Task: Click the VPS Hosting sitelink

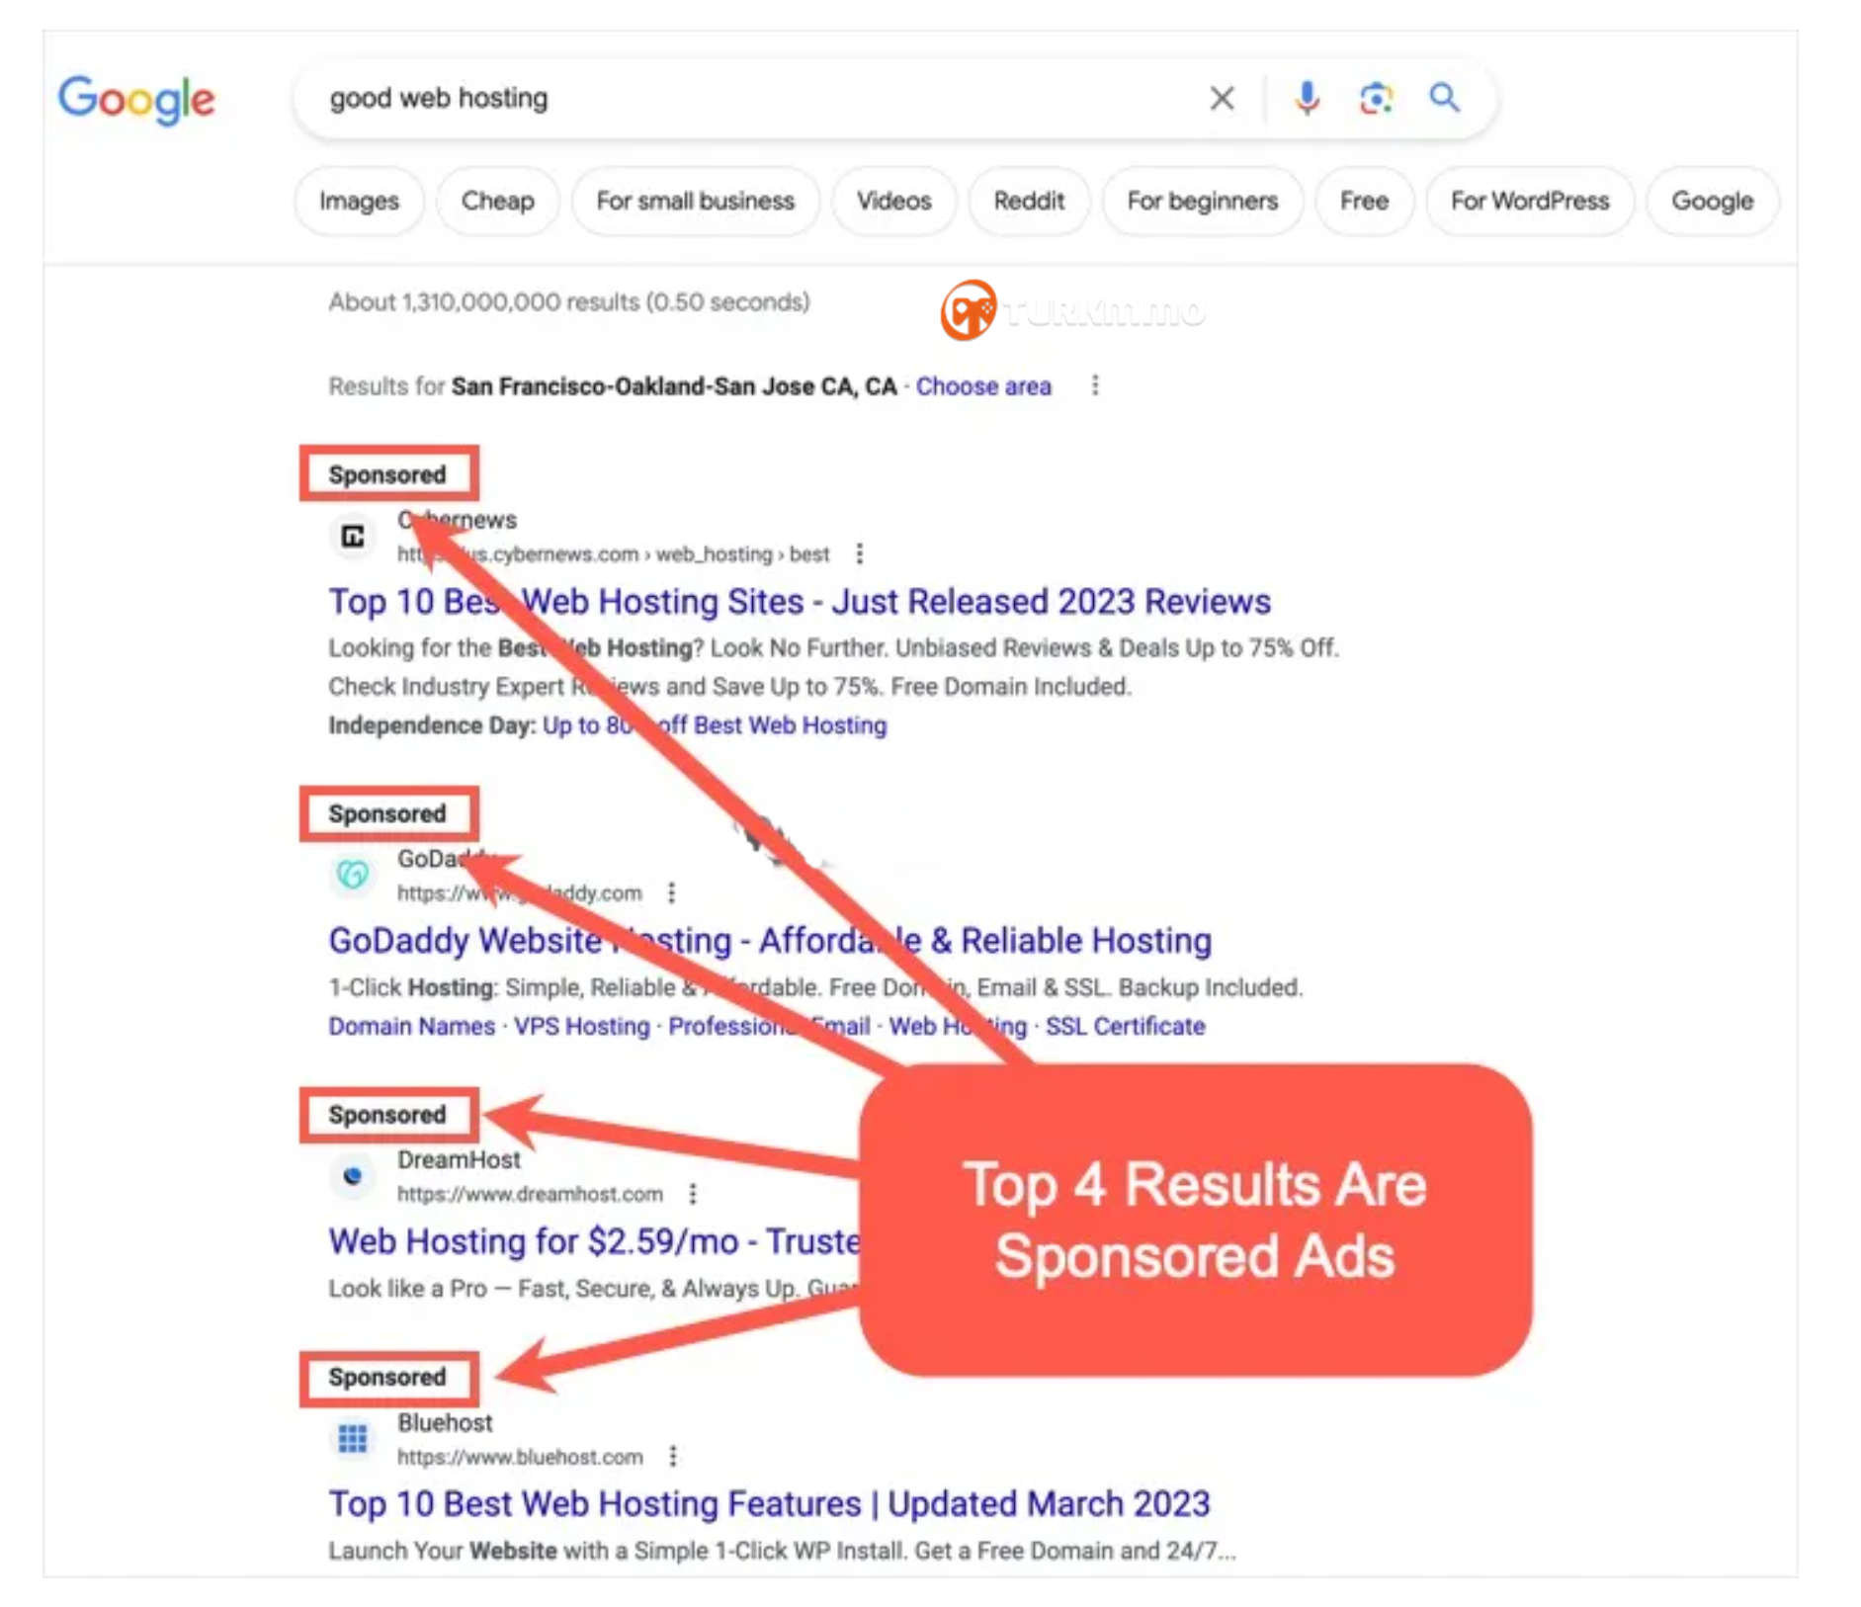Action: tap(581, 1026)
